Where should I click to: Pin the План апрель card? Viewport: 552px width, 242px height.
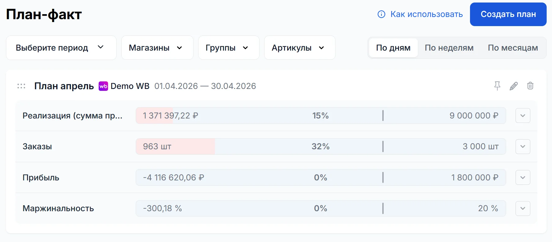(x=497, y=86)
